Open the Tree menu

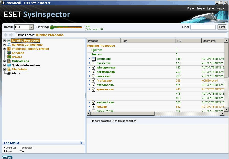click(201, 9)
